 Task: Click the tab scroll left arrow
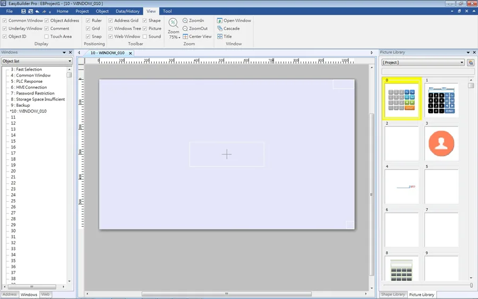(79, 53)
